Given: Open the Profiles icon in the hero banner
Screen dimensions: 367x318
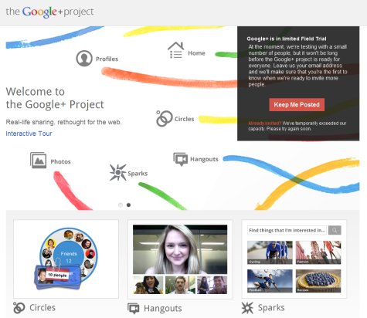Looking at the screenshot, I should [84, 58].
